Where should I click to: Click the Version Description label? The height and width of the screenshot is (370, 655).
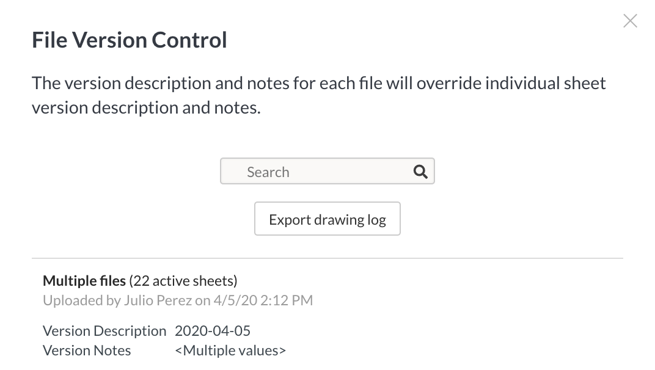(x=104, y=331)
